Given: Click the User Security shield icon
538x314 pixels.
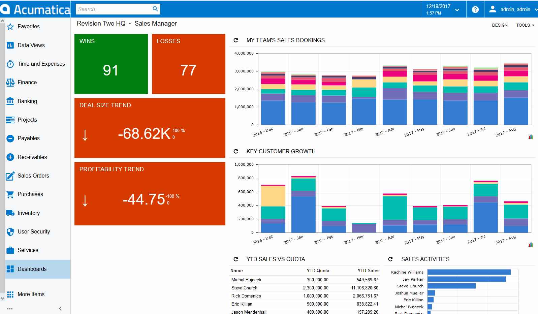Looking at the screenshot, I should pos(10,232).
